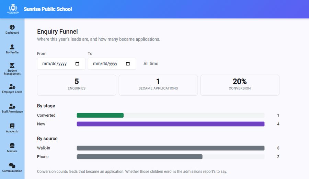Select Student Management label in sidebar
Image resolution: width=309 pixels, height=179 pixels.
[x=12, y=72]
